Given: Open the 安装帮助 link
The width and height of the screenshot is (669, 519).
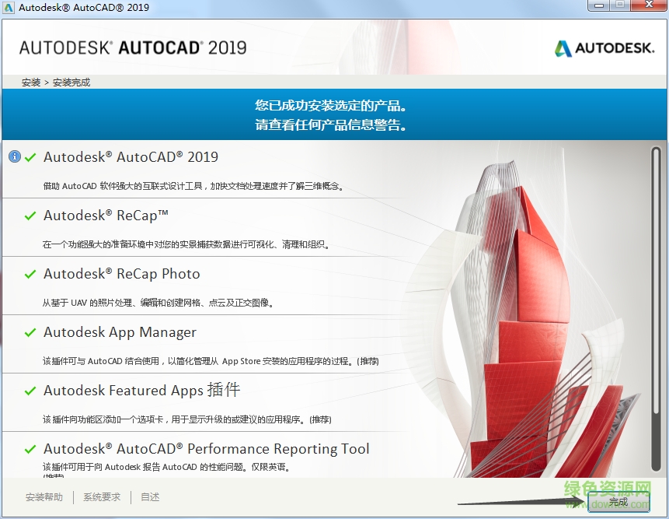Looking at the screenshot, I should pos(44,496).
